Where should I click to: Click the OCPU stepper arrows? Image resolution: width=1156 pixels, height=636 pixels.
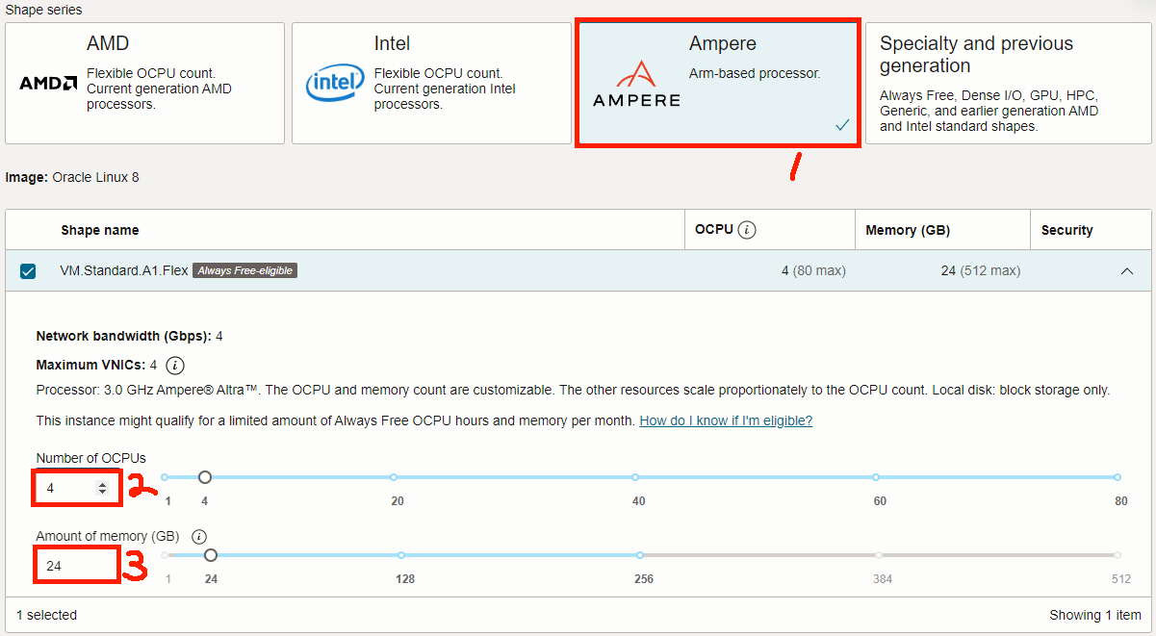click(x=103, y=488)
